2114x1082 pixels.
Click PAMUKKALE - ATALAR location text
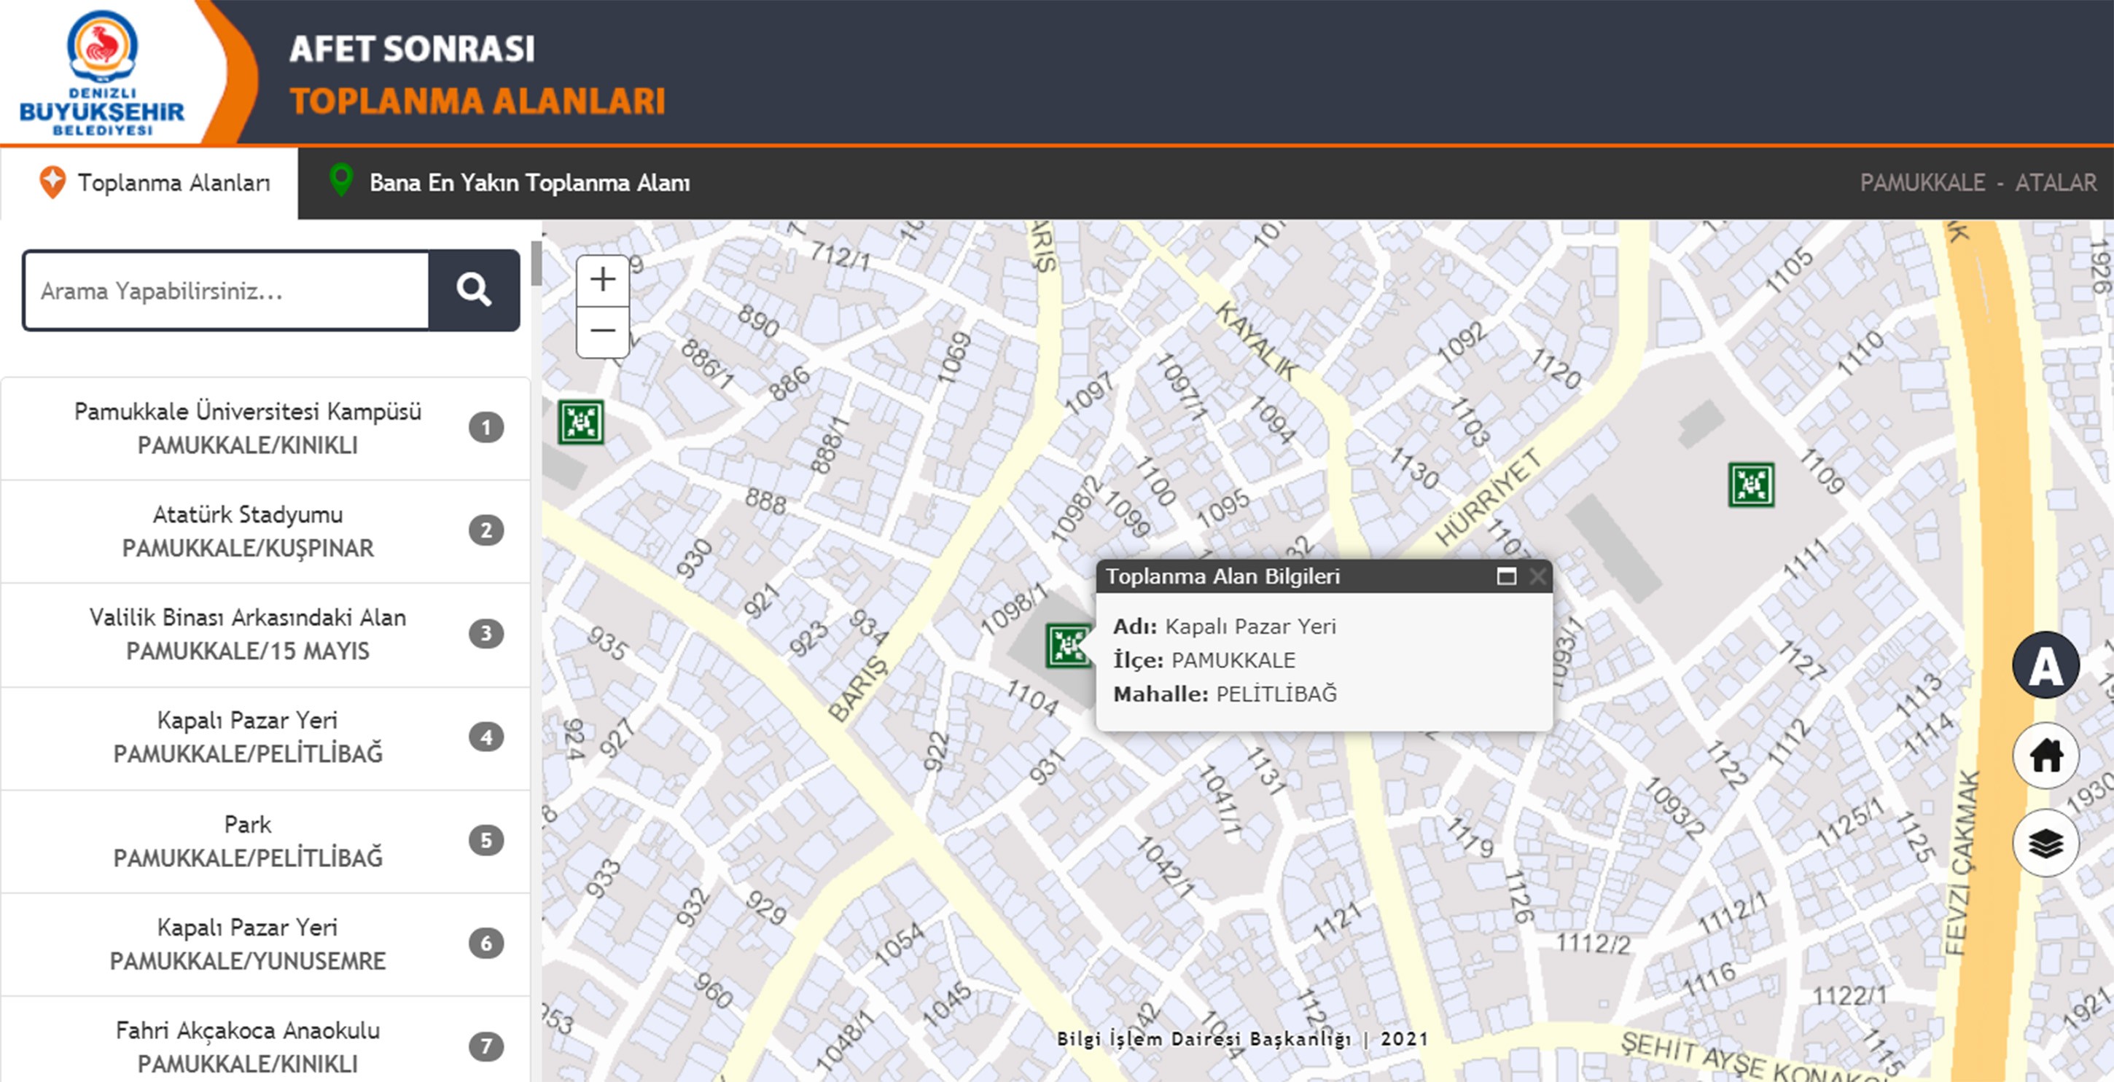tap(1978, 183)
